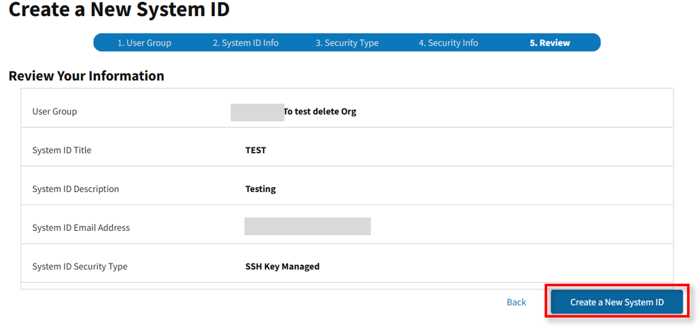Click the redacted box in User Group row

(x=257, y=112)
